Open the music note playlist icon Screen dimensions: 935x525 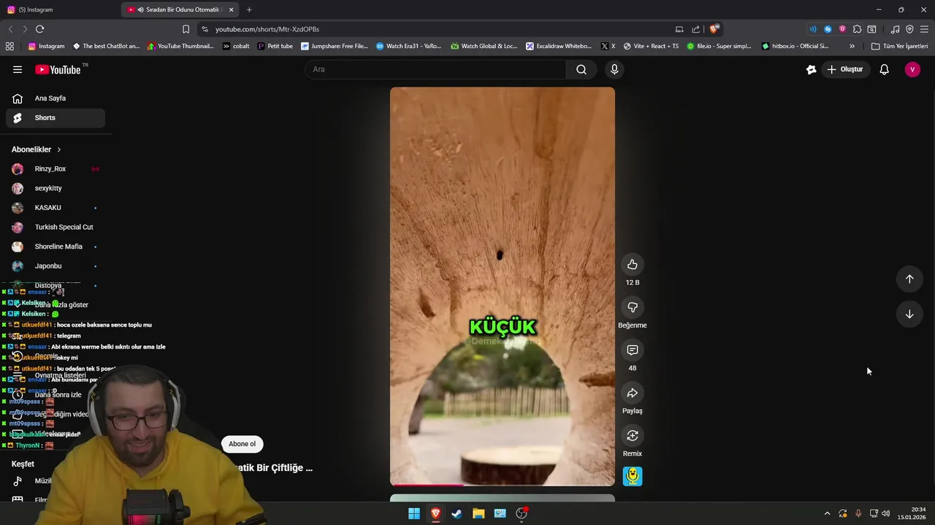click(x=895, y=29)
